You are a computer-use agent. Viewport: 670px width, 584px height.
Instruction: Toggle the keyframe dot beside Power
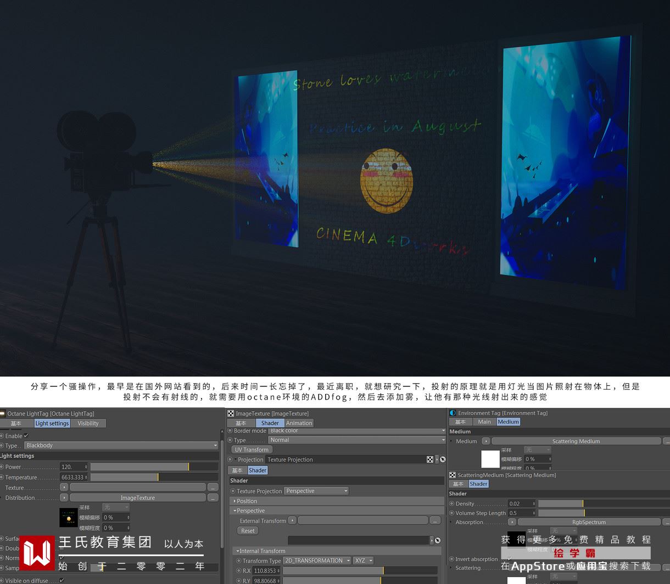(2, 467)
